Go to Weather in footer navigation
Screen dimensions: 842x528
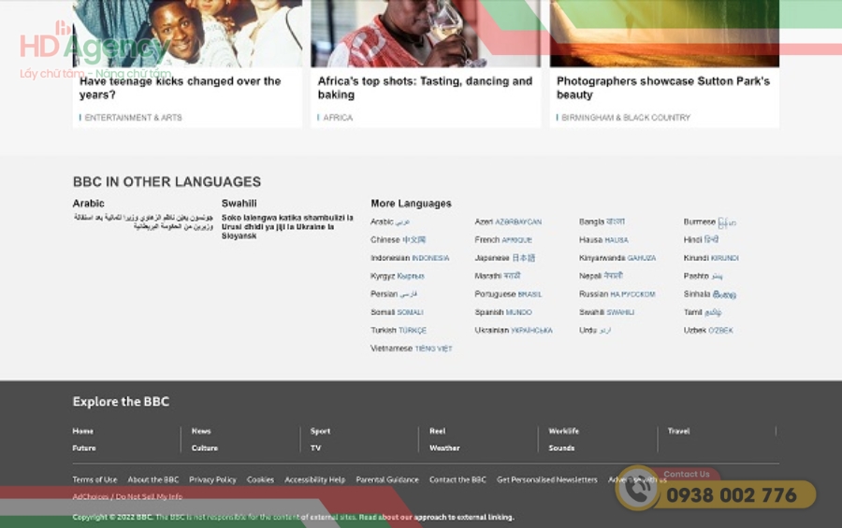point(444,448)
